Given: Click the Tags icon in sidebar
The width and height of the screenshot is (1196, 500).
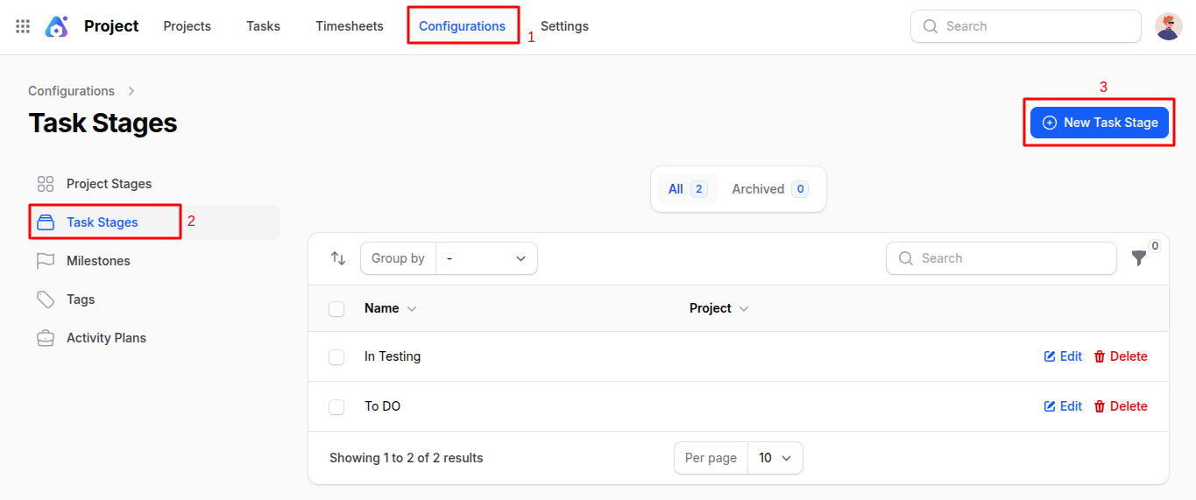Looking at the screenshot, I should [46, 299].
